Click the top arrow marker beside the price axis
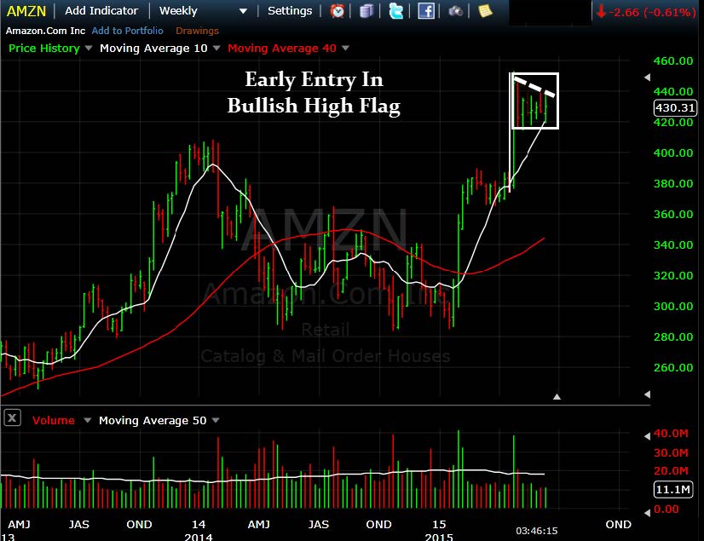Viewport: 704px width, 541px height. coord(647,78)
